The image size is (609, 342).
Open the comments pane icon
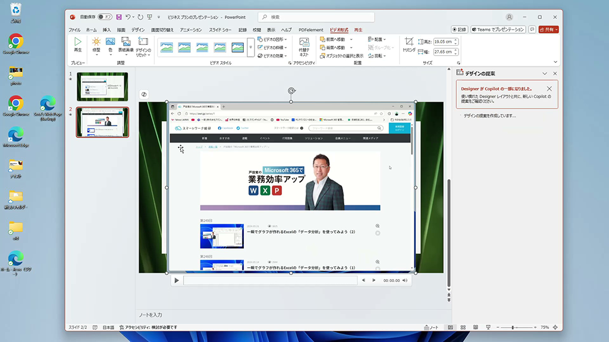point(532,30)
